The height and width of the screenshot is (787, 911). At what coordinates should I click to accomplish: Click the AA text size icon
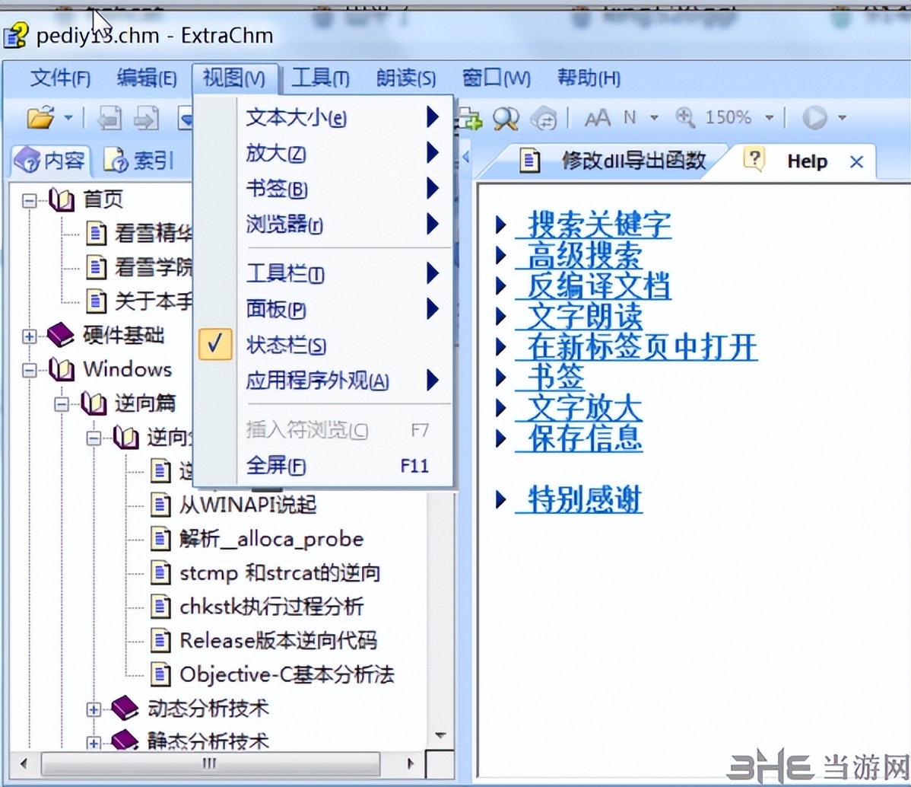pos(597,118)
